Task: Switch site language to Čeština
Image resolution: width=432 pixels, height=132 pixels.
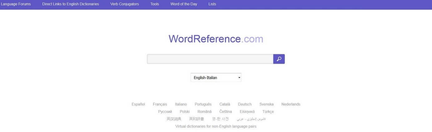Action: [226, 112]
